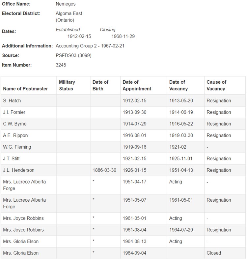Select the C.W. Byrne name cell
The height and width of the screenshot is (259, 247).
(15, 124)
